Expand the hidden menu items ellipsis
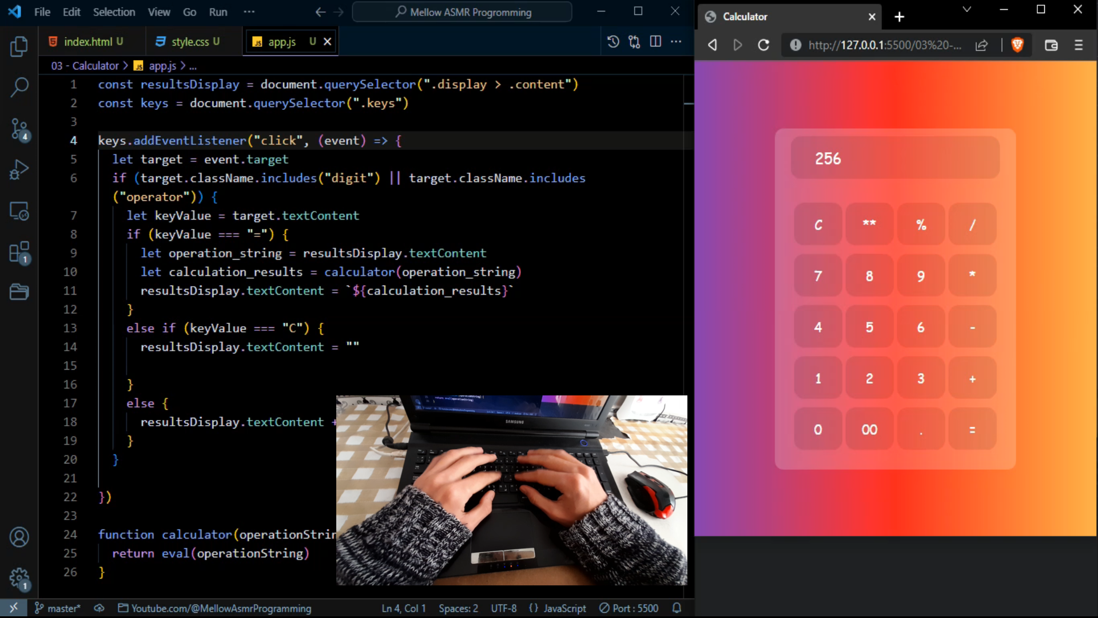Screen dimensions: 1098x618 coord(249,11)
